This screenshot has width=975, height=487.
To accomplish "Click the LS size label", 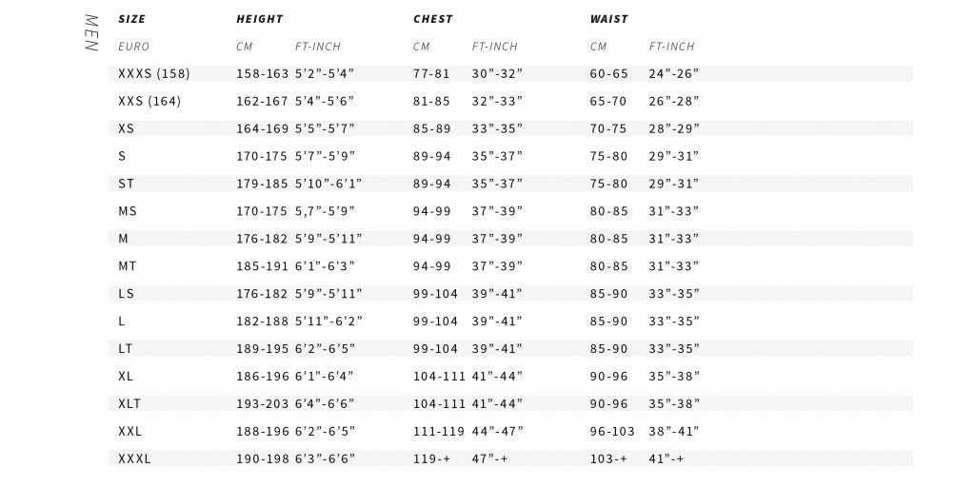I will [x=126, y=294].
